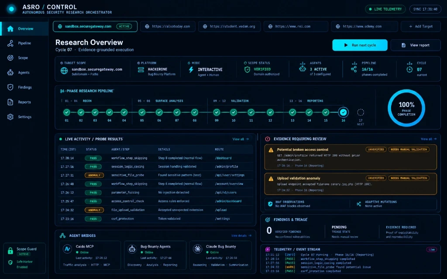Click ANOMALY badge for file_upload_validation row

(x=94, y=210)
